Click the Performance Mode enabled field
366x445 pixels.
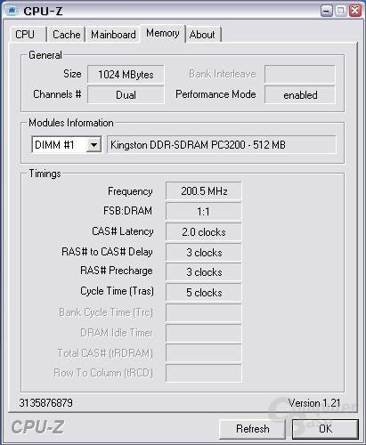tap(300, 95)
